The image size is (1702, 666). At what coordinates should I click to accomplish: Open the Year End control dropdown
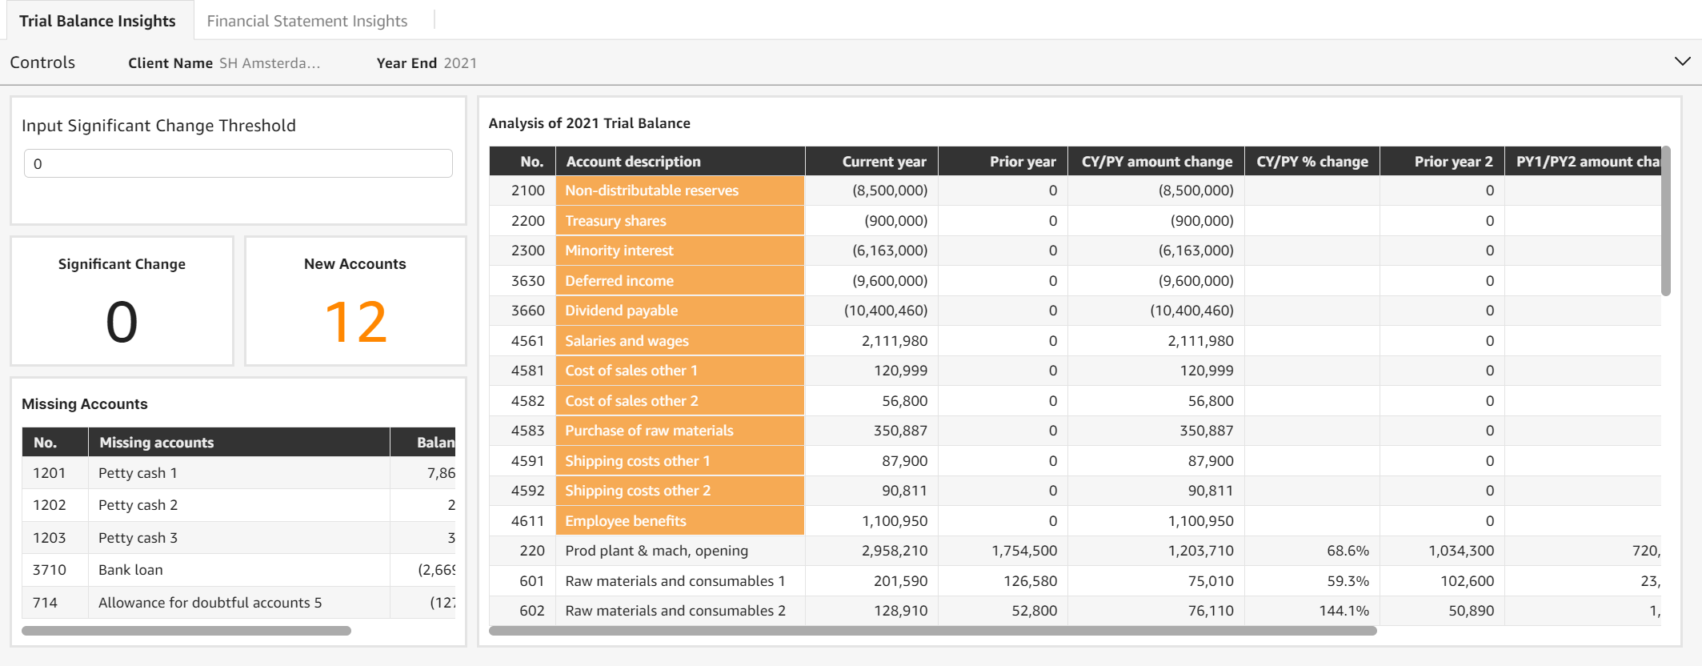tap(459, 63)
